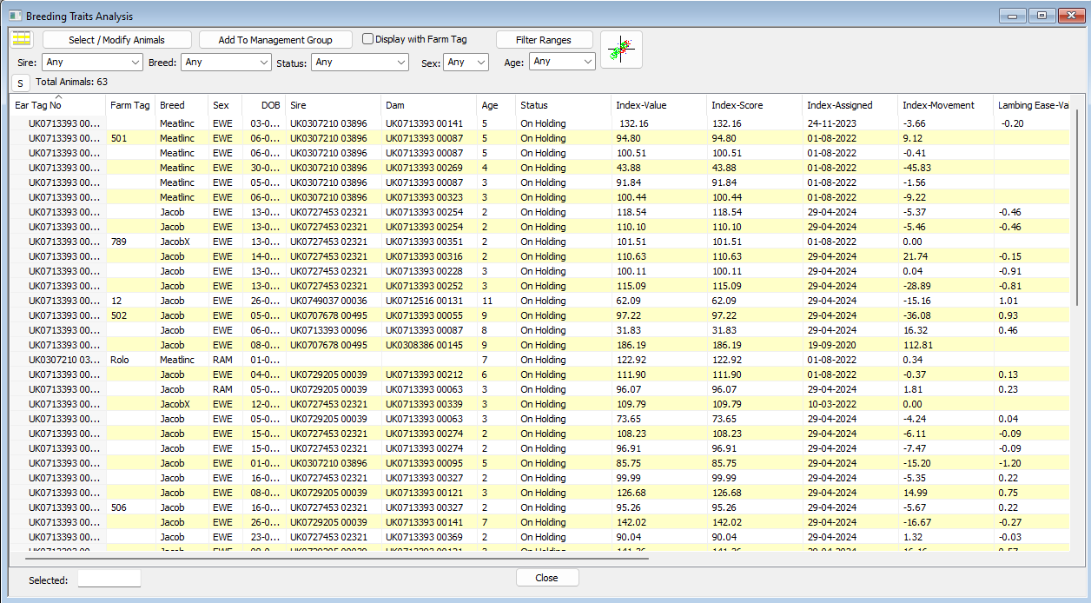
Task: Enable Display with Farm Tag checkbox
Action: [368, 39]
